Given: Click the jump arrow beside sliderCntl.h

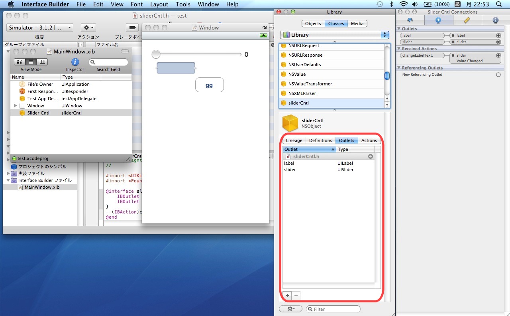Looking at the screenshot, I should 371,156.
